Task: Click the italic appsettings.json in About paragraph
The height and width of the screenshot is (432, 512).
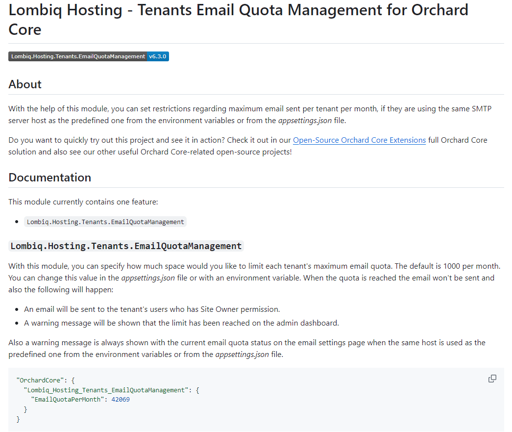Action: [305, 121]
